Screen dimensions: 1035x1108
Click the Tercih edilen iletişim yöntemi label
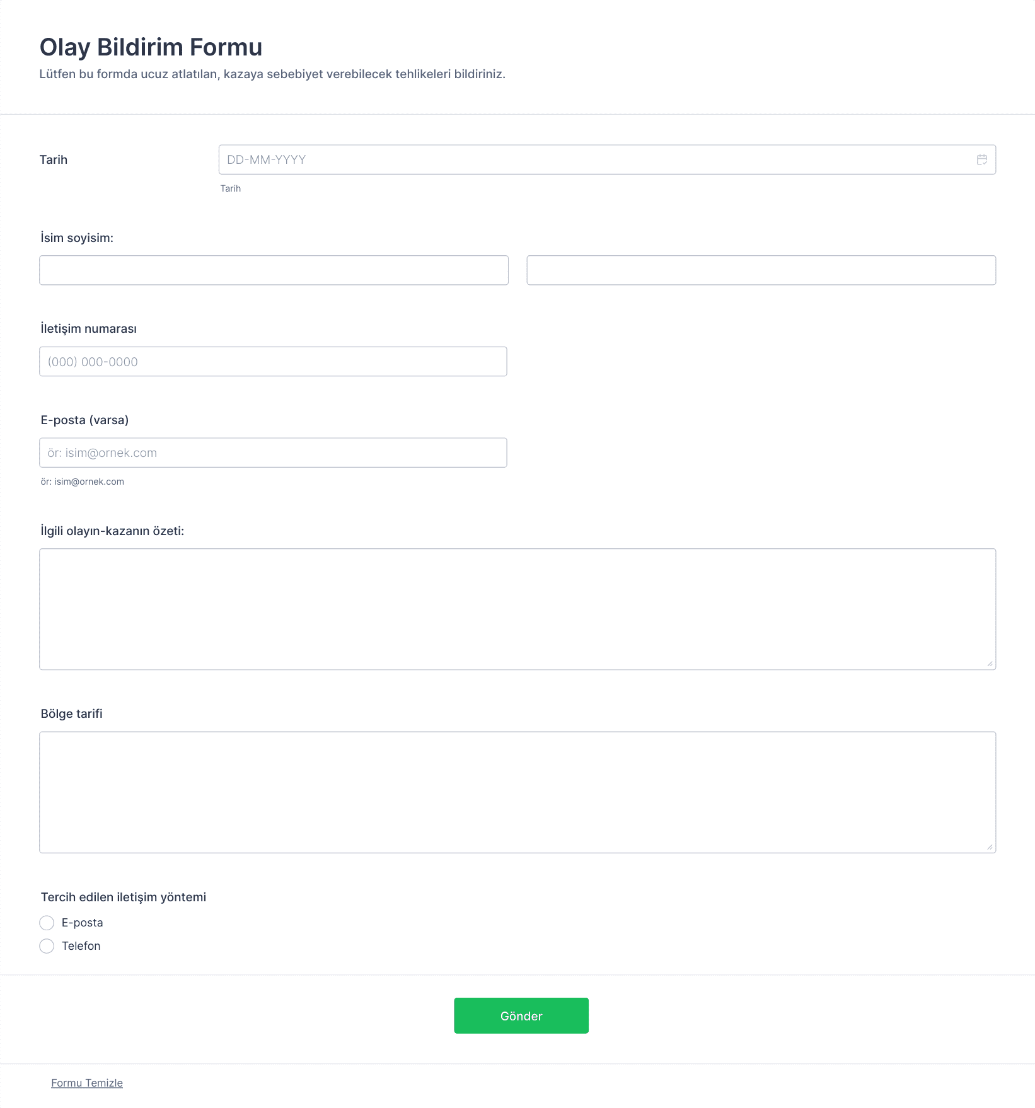(x=124, y=897)
